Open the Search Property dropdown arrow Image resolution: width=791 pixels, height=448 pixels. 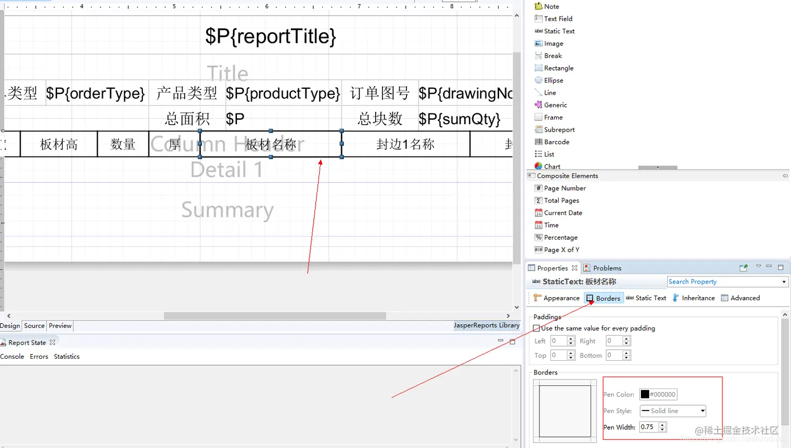click(x=784, y=282)
